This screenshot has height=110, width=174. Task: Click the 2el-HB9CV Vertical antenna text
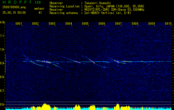(108, 13)
